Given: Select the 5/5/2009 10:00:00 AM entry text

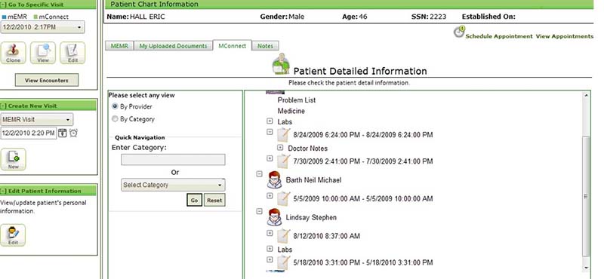Looking at the screenshot, I should point(363,199).
